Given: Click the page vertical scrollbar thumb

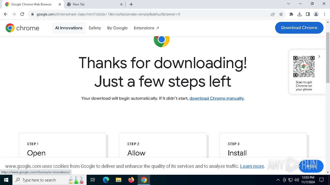Looking at the screenshot, I should click(x=328, y=58).
